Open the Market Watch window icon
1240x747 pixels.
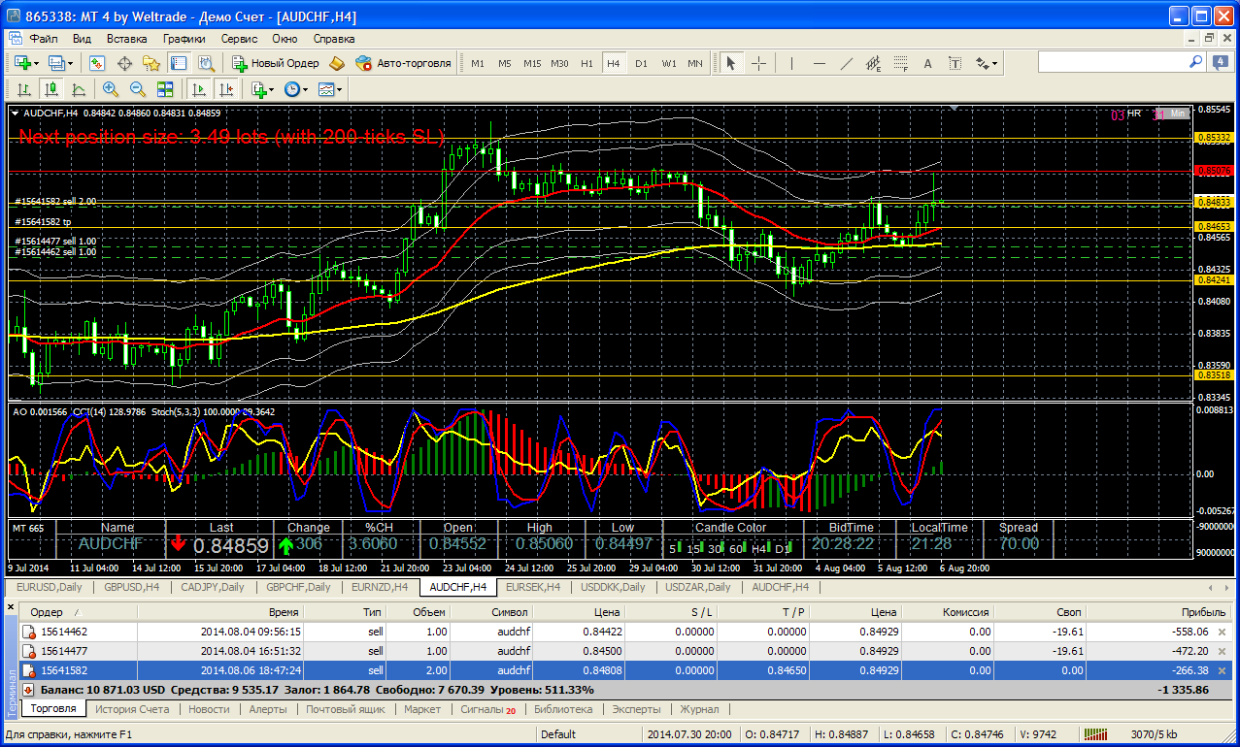pyautogui.click(x=97, y=63)
